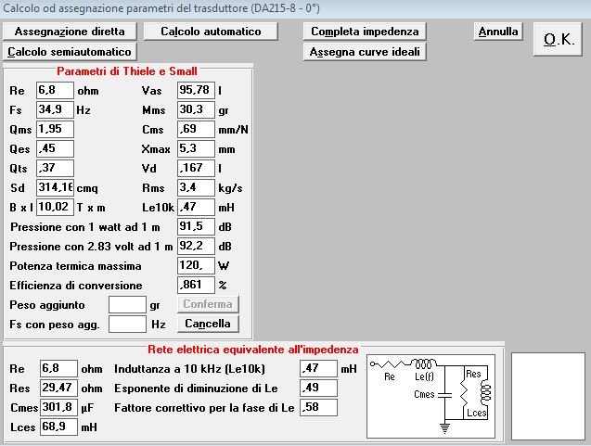This screenshot has width=591, height=446.
Task: Select the Lces field showing 68,9
Action: tap(58, 427)
